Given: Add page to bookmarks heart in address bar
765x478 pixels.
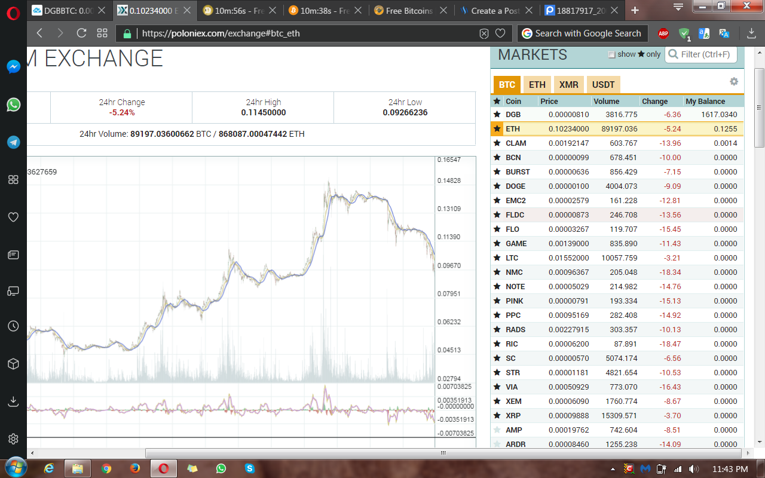Looking at the screenshot, I should click(x=500, y=33).
